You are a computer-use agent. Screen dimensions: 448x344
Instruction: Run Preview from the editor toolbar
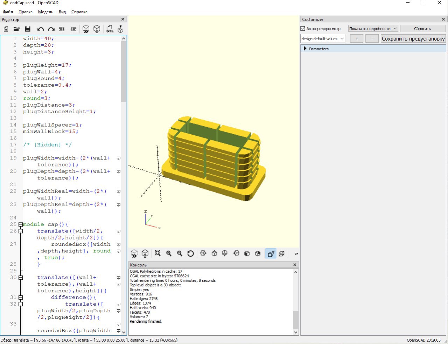pyautogui.click(x=86, y=29)
